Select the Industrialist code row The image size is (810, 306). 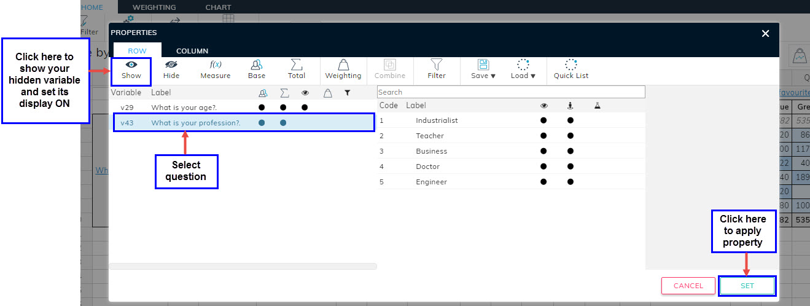(x=511, y=120)
